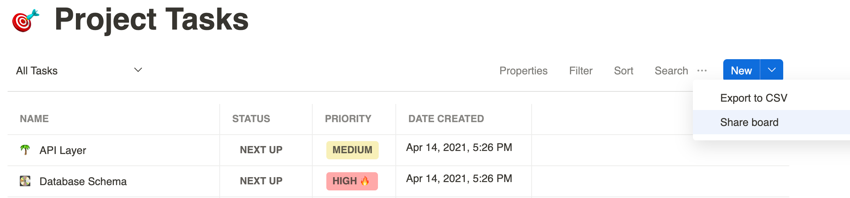Open the Filter options
This screenshot has height=198, width=850.
581,71
